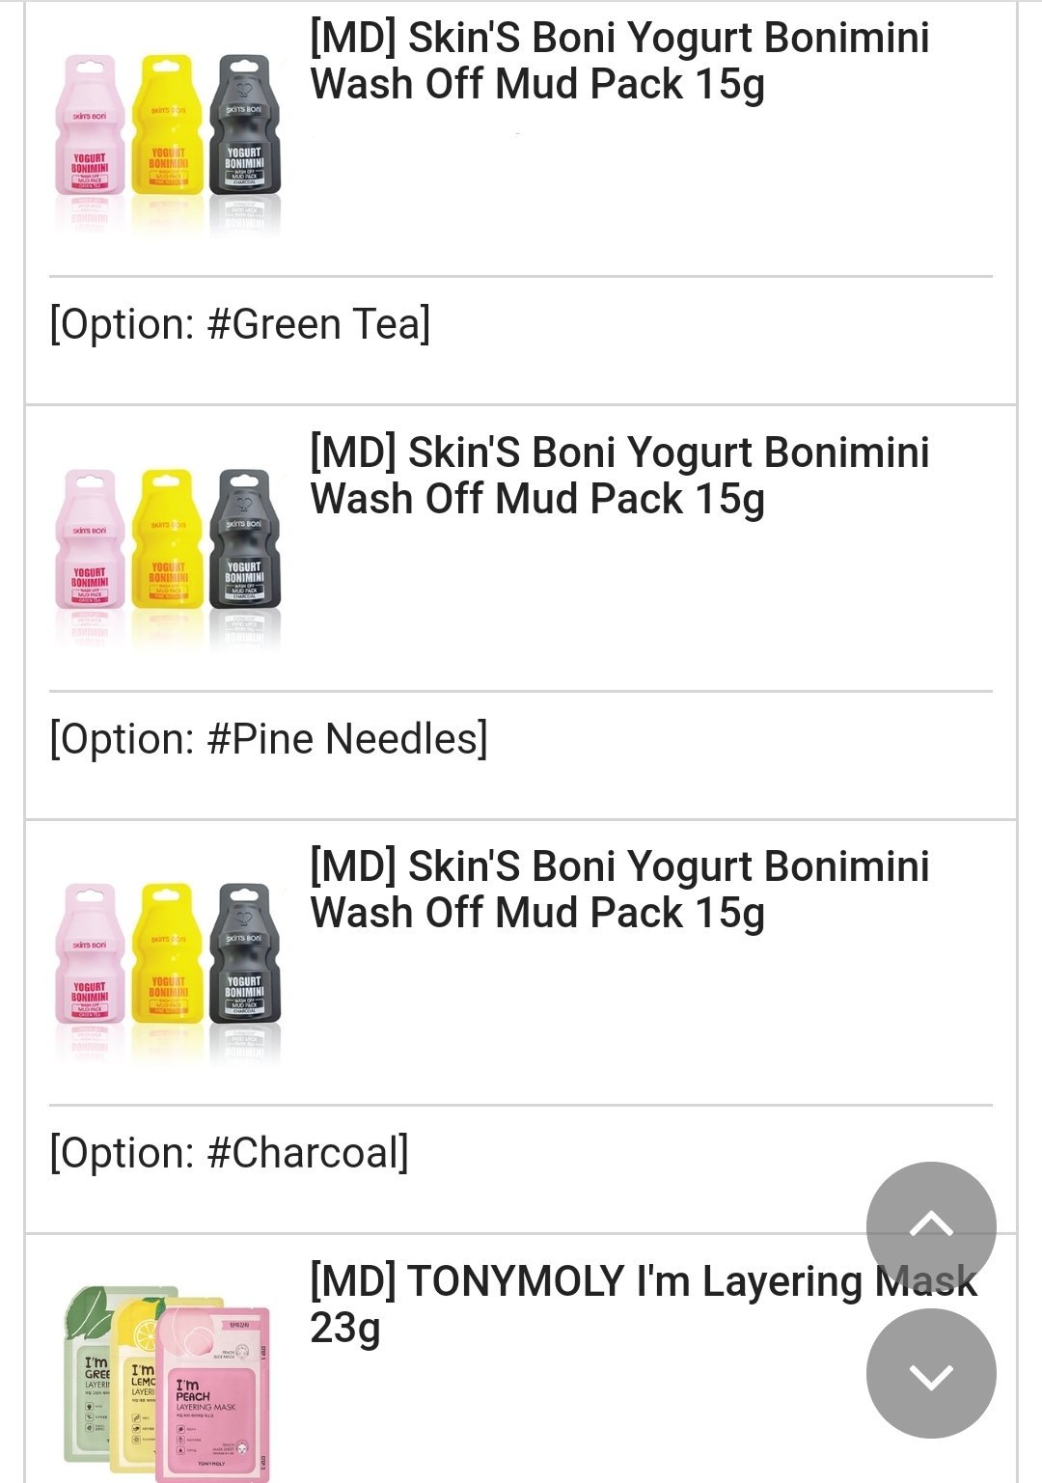Select the Option: #Green Tea text
This screenshot has height=1483, width=1042.
point(240,324)
